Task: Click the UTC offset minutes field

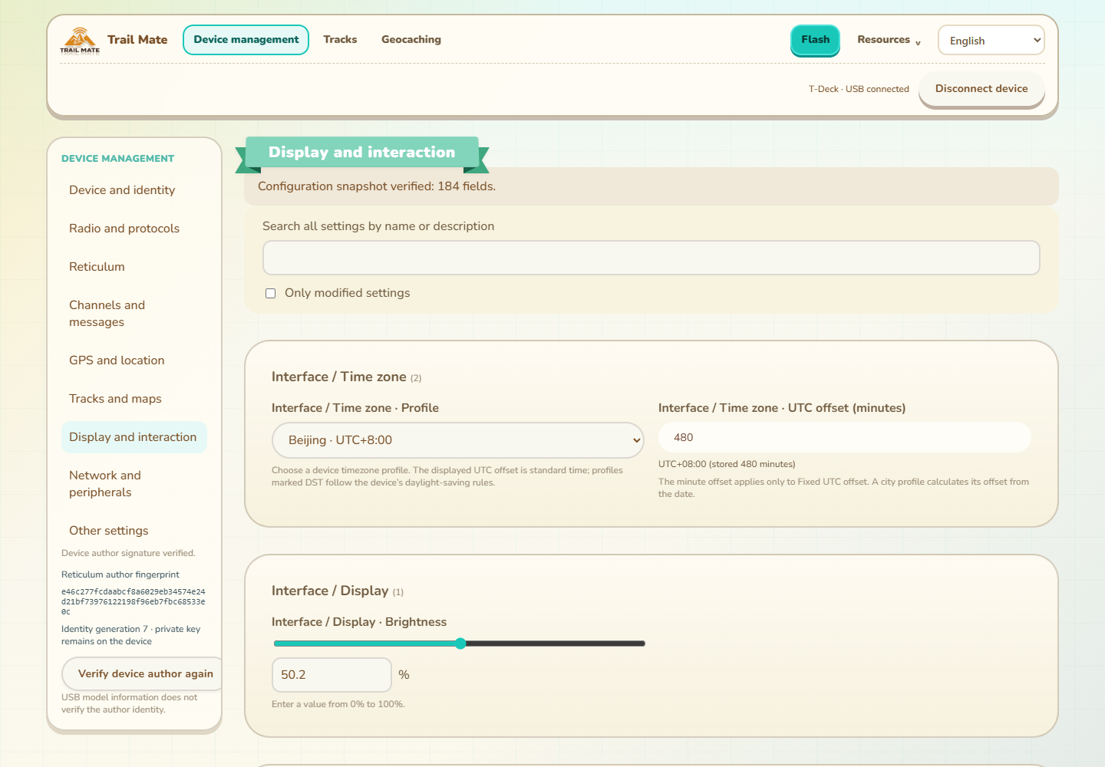Action: point(845,437)
